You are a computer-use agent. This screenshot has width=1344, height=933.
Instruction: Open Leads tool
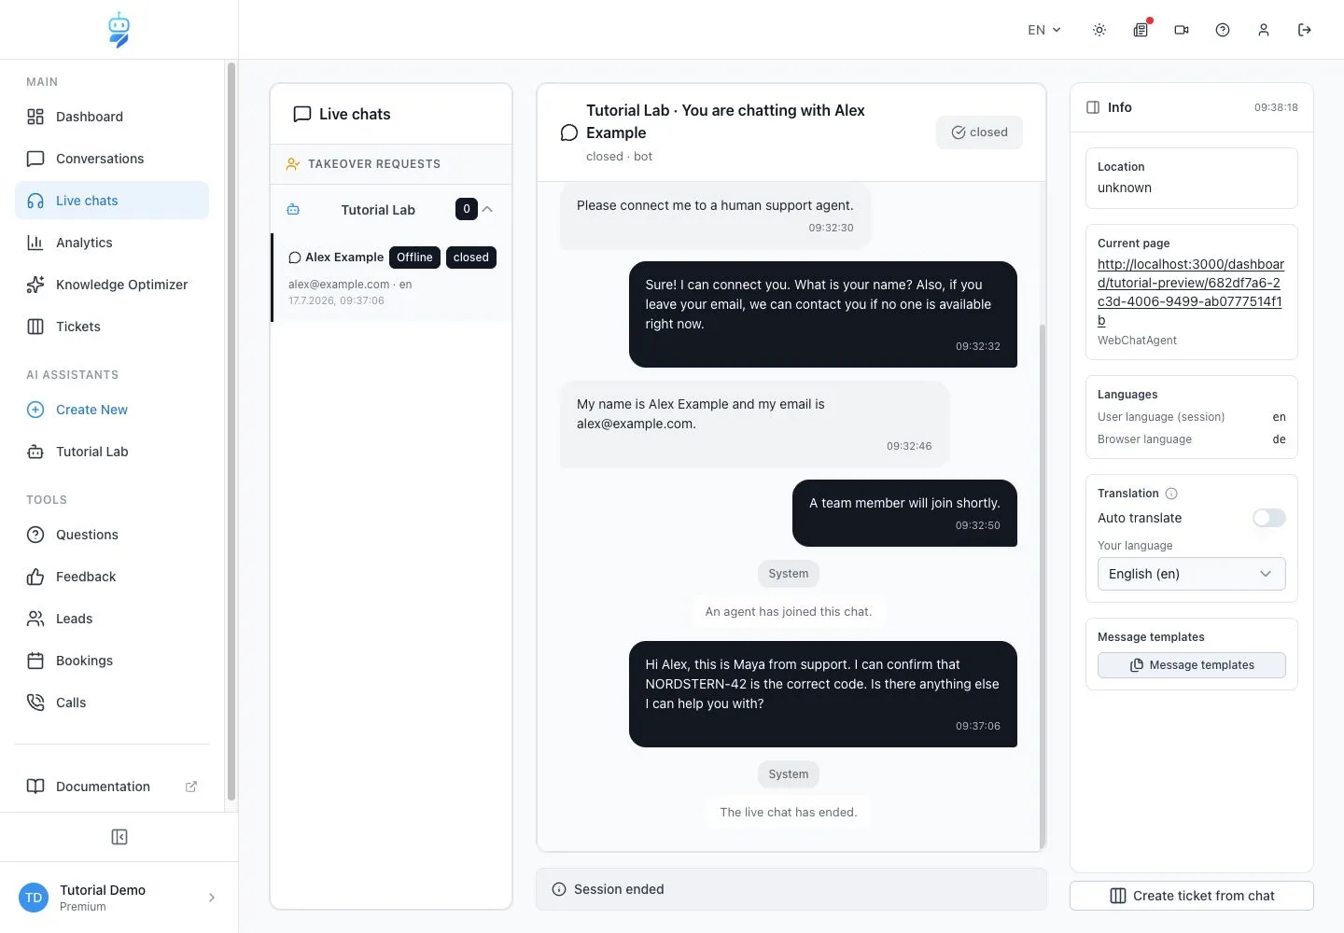coord(112,619)
